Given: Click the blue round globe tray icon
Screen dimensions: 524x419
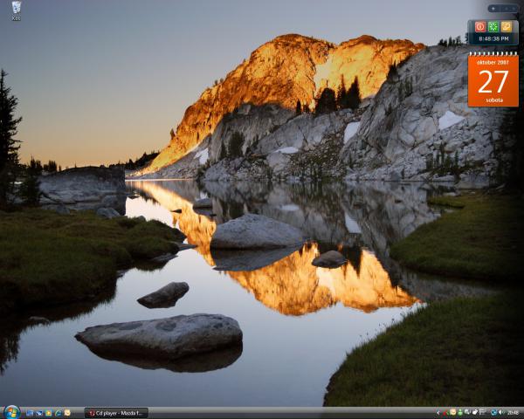Looking at the screenshot, I should click(493, 412).
